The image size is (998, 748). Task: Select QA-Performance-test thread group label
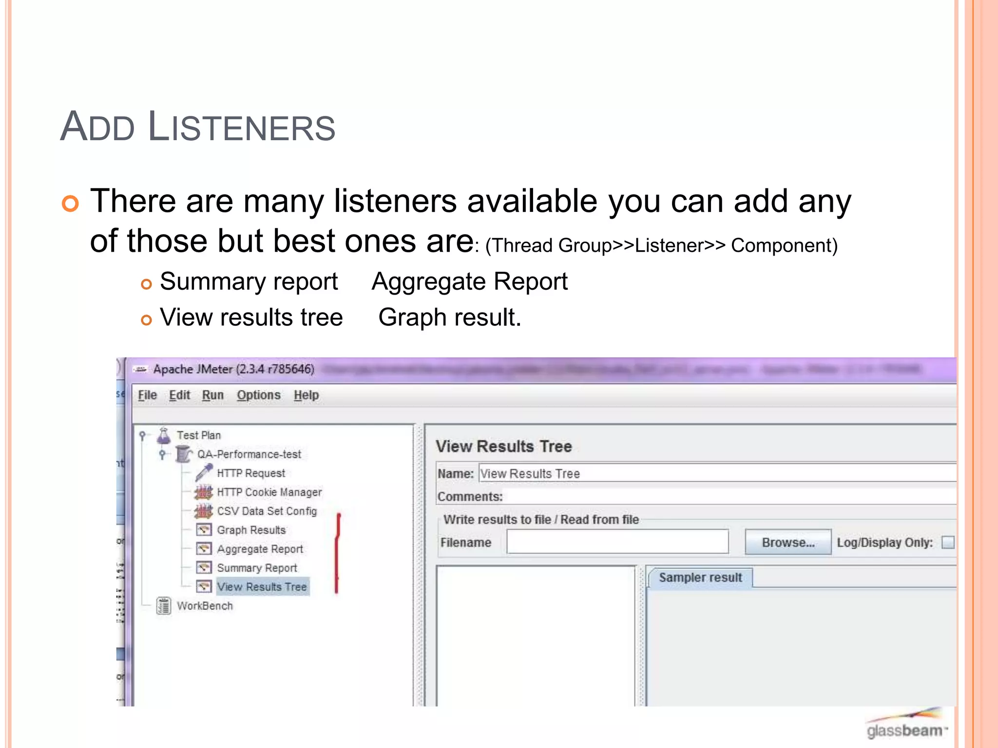pyautogui.click(x=249, y=454)
